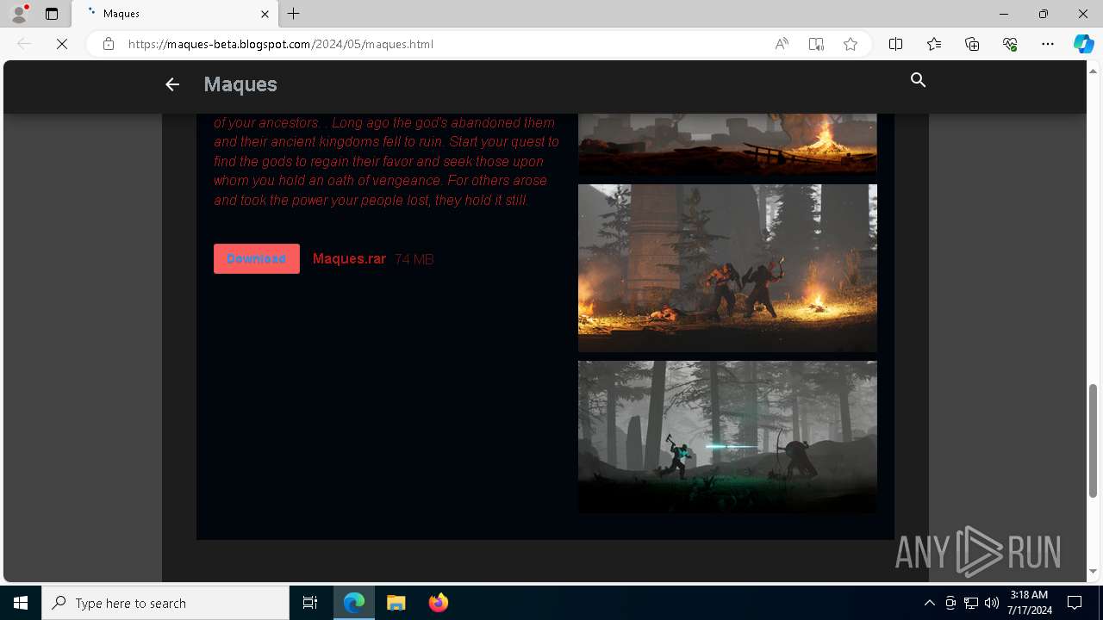Screen dimensions: 1103x620
Task: Click the Maques.rar file name link
Action: click(349, 258)
